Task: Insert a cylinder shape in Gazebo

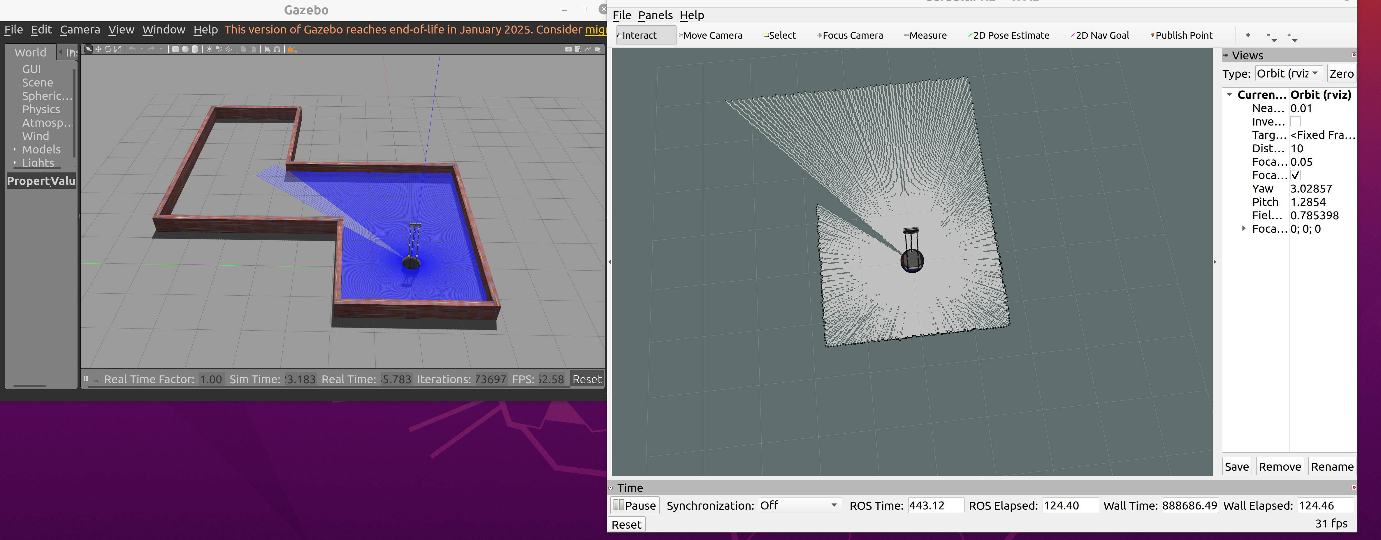Action: tap(195, 49)
